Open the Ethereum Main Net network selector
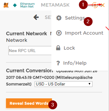The height and width of the screenshot is (111, 109). [27, 5]
